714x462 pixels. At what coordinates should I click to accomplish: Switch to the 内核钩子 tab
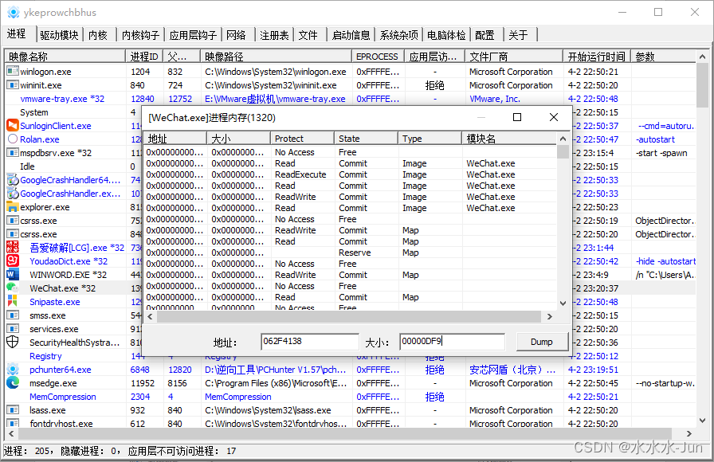coord(141,34)
